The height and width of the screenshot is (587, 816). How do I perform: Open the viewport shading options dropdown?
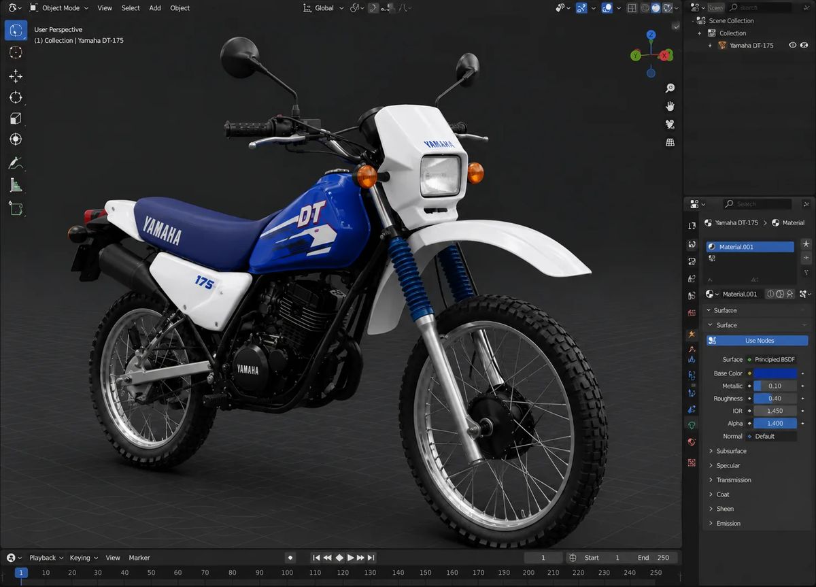pyautogui.click(x=678, y=8)
